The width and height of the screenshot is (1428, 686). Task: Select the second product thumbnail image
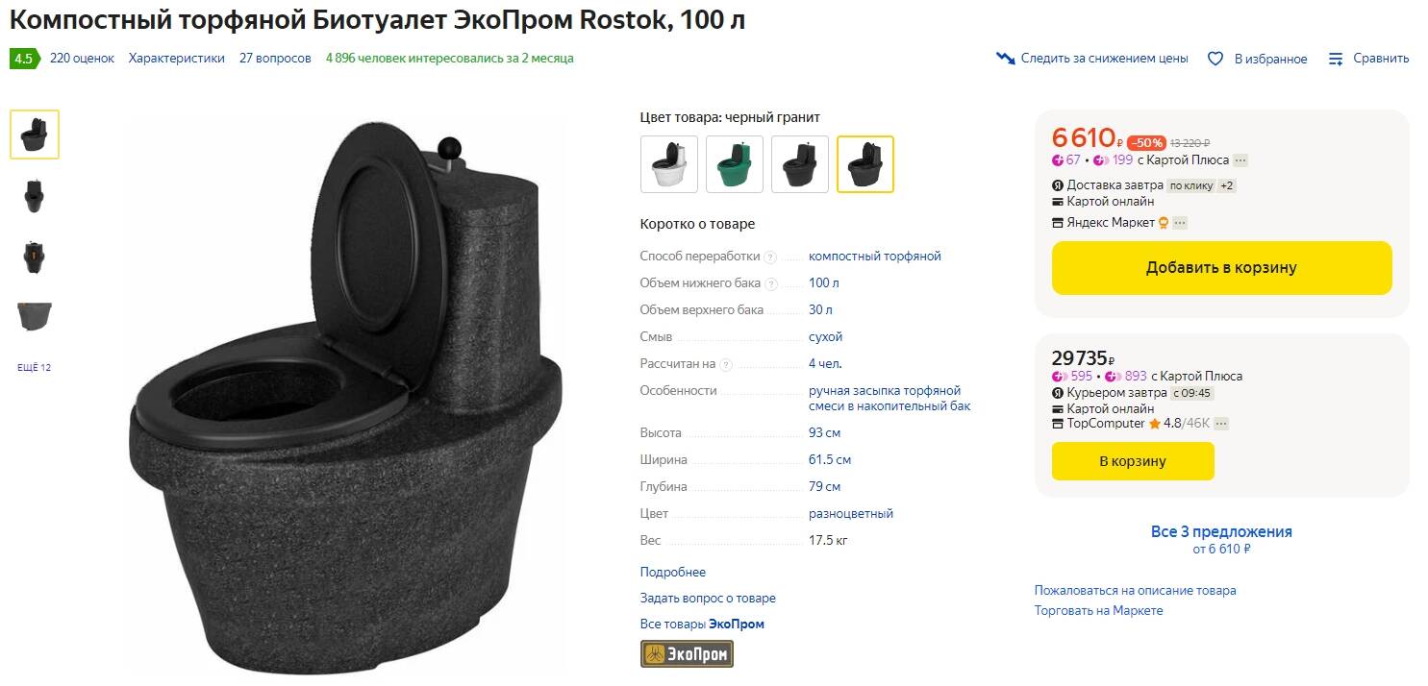35,196
